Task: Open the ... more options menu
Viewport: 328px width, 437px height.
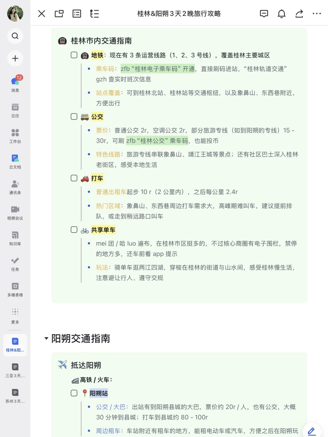Action: point(317,14)
